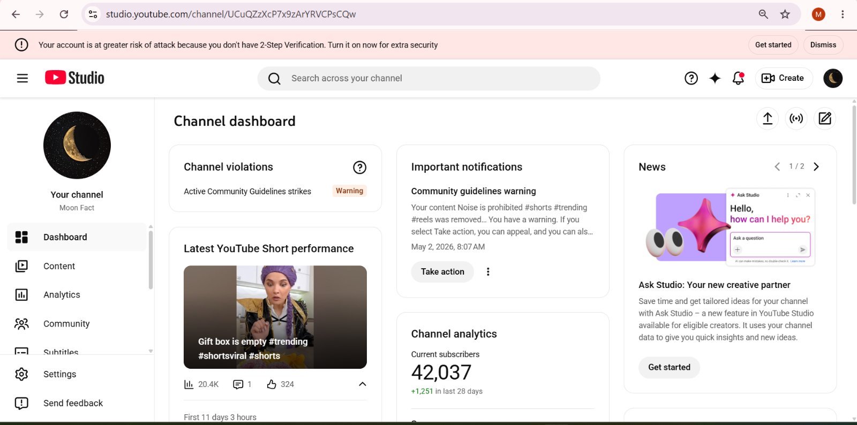Viewport: 857px width, 425px height.
Task: Click Search across your channel field
Action: (428, 78)
